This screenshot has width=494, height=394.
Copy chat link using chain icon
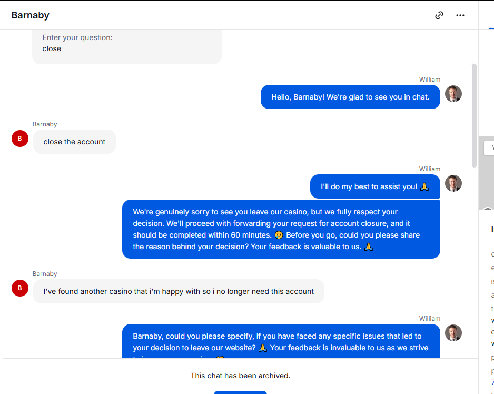(x=439, y=15)
